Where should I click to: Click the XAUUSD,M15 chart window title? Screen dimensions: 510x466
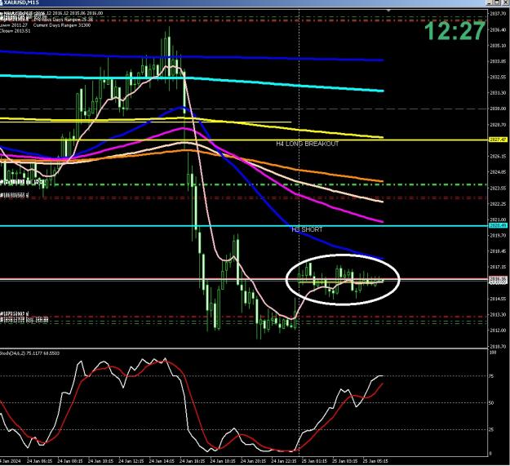(21, 2)
